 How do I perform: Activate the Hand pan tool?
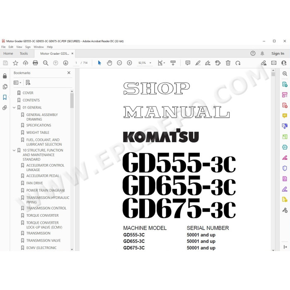109,63
